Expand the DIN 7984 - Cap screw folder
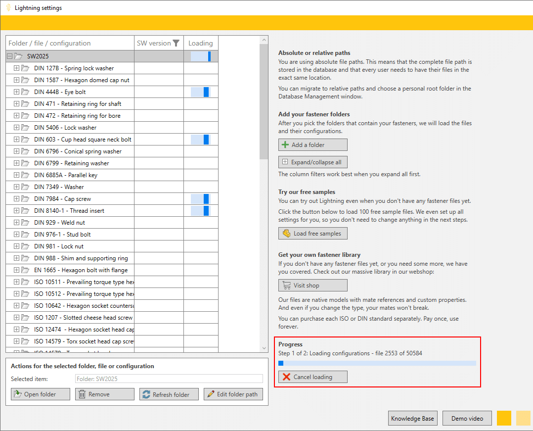 click(x=16, y=199)
